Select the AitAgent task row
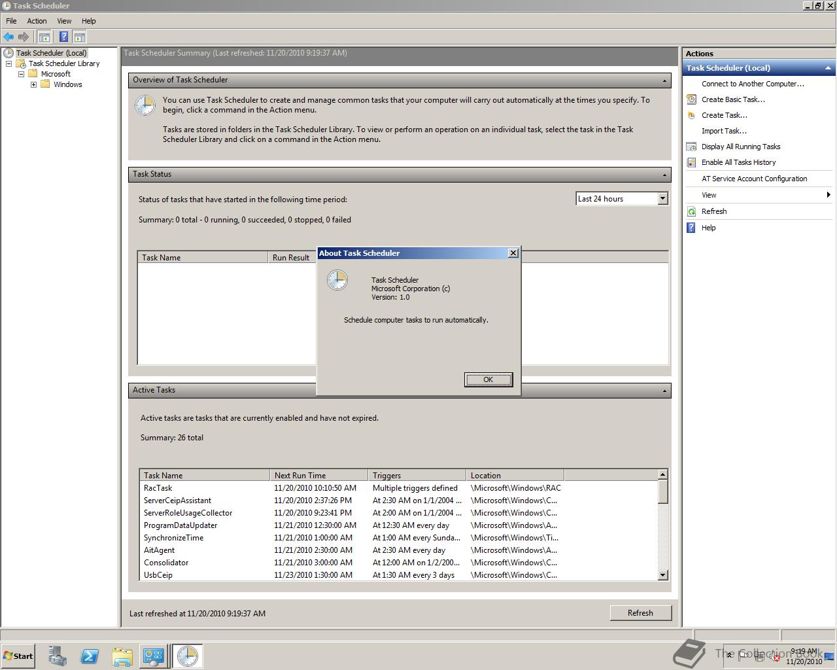Screen dimensions: 837x670 (x=398, y=550)
